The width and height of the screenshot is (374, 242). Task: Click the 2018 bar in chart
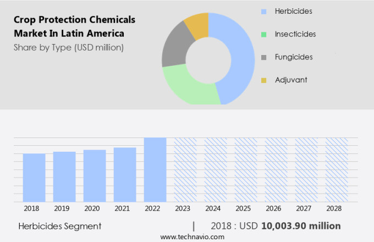coord(34,178)
